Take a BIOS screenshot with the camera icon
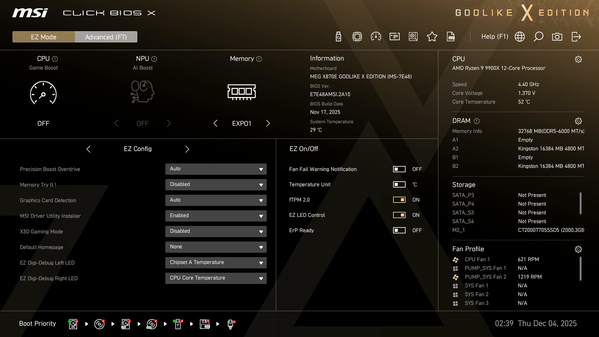 pyautogui.click(x=557, y=37)
